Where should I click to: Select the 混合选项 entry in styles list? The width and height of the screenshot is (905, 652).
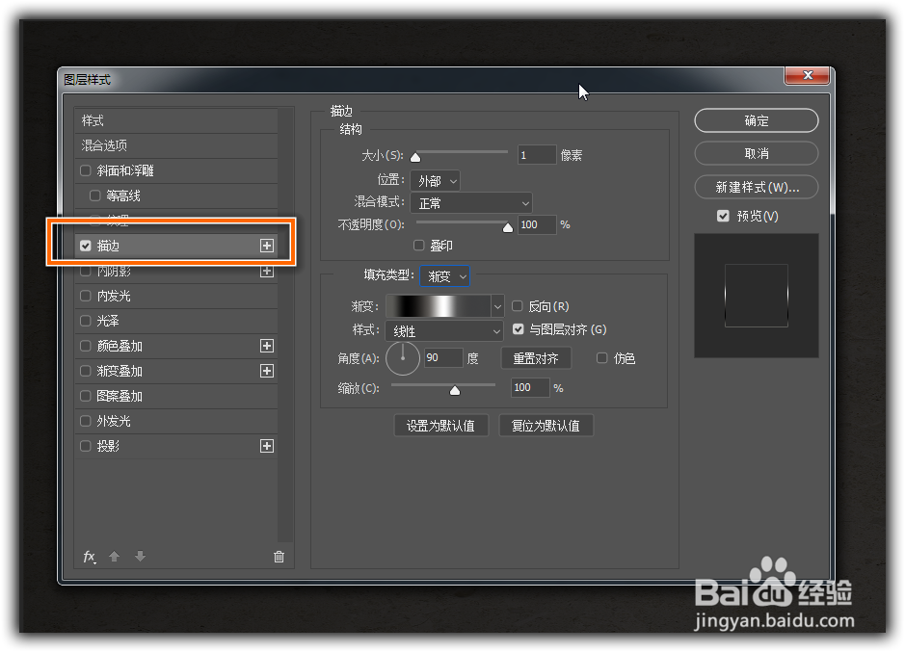[x=145, y=144]
